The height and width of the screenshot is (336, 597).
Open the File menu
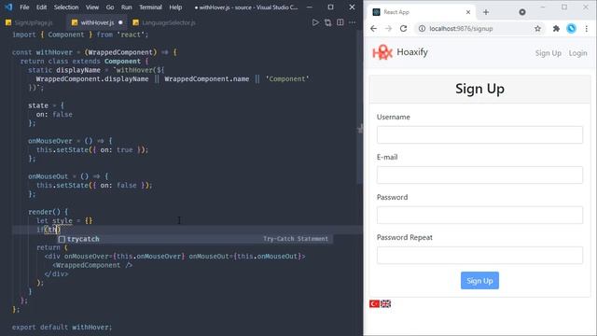(24, 7)
